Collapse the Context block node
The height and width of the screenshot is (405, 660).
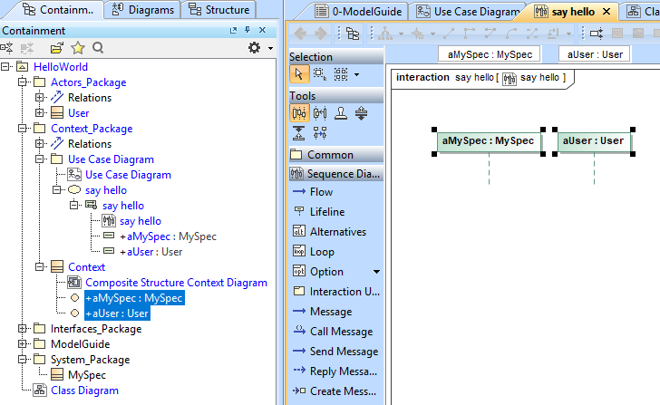pos(40,267)
